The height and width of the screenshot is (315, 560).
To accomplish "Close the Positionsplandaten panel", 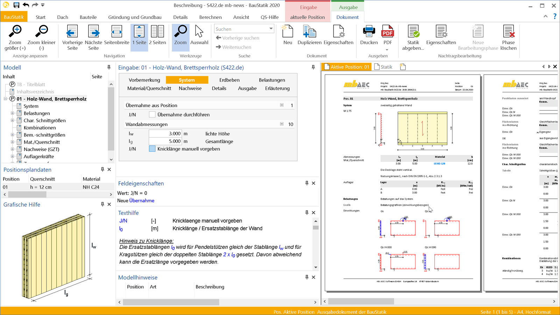I will coord(109,169).
